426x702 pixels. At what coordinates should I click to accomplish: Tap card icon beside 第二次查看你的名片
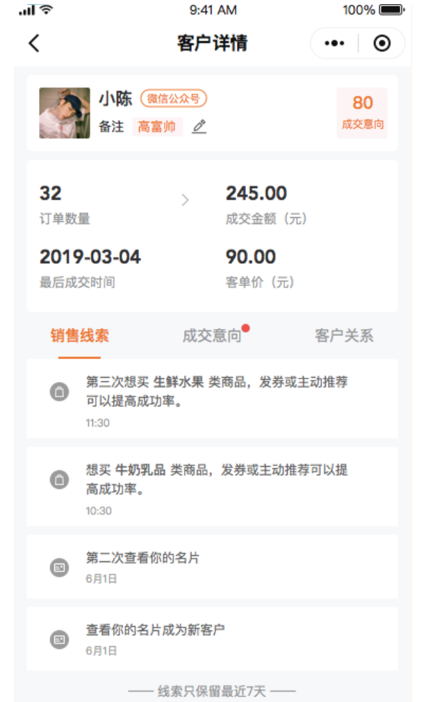point(60,568)
